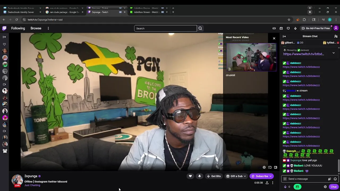
Task: Open the emote picker smiley icon
Action: 335,179
